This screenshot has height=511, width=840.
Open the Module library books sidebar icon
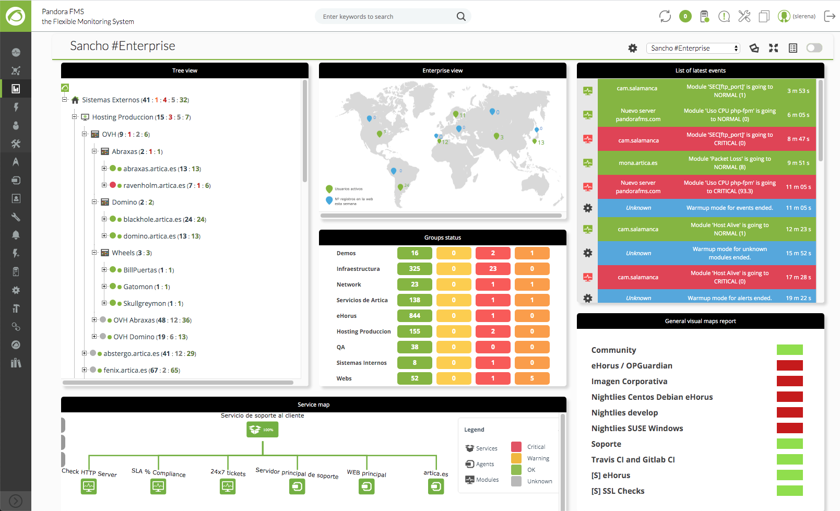click(16, 363)
